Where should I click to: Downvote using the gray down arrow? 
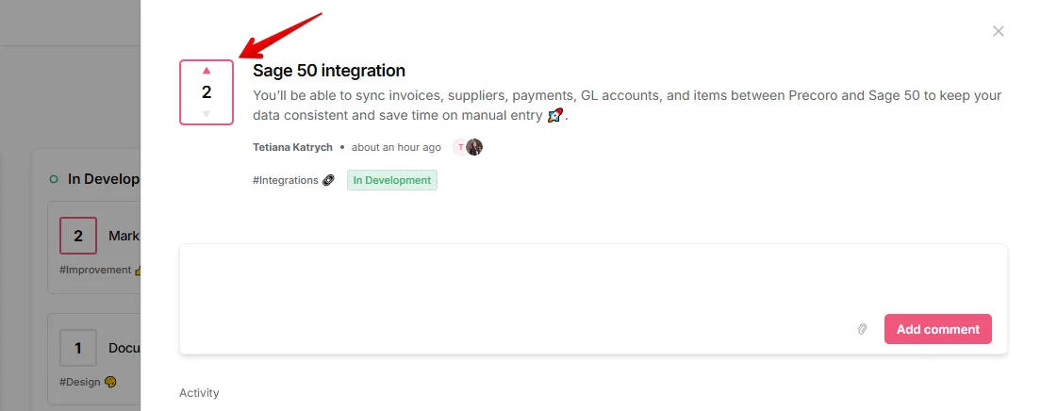(207, 114)
